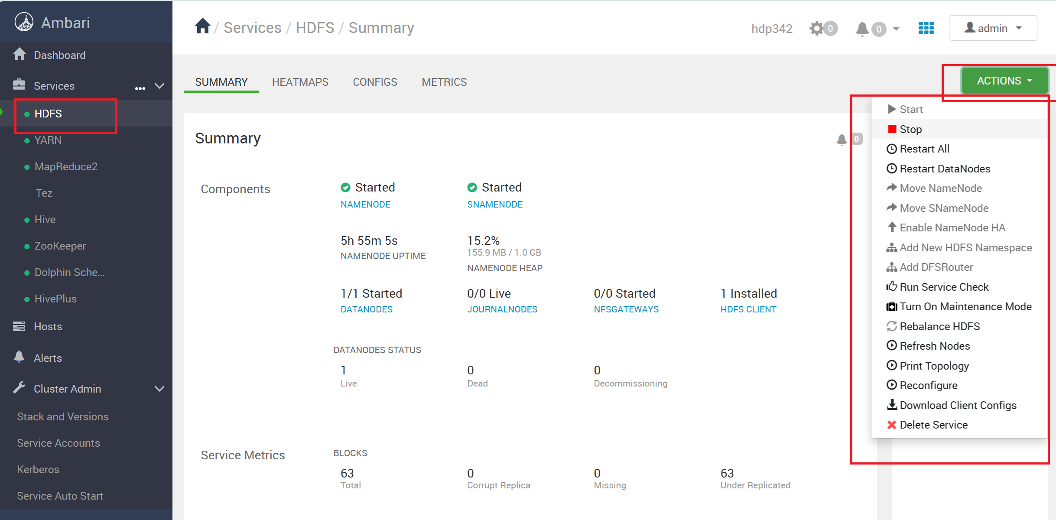Choose Rebalance HDFS menu entry

click(x=959, y=326)
